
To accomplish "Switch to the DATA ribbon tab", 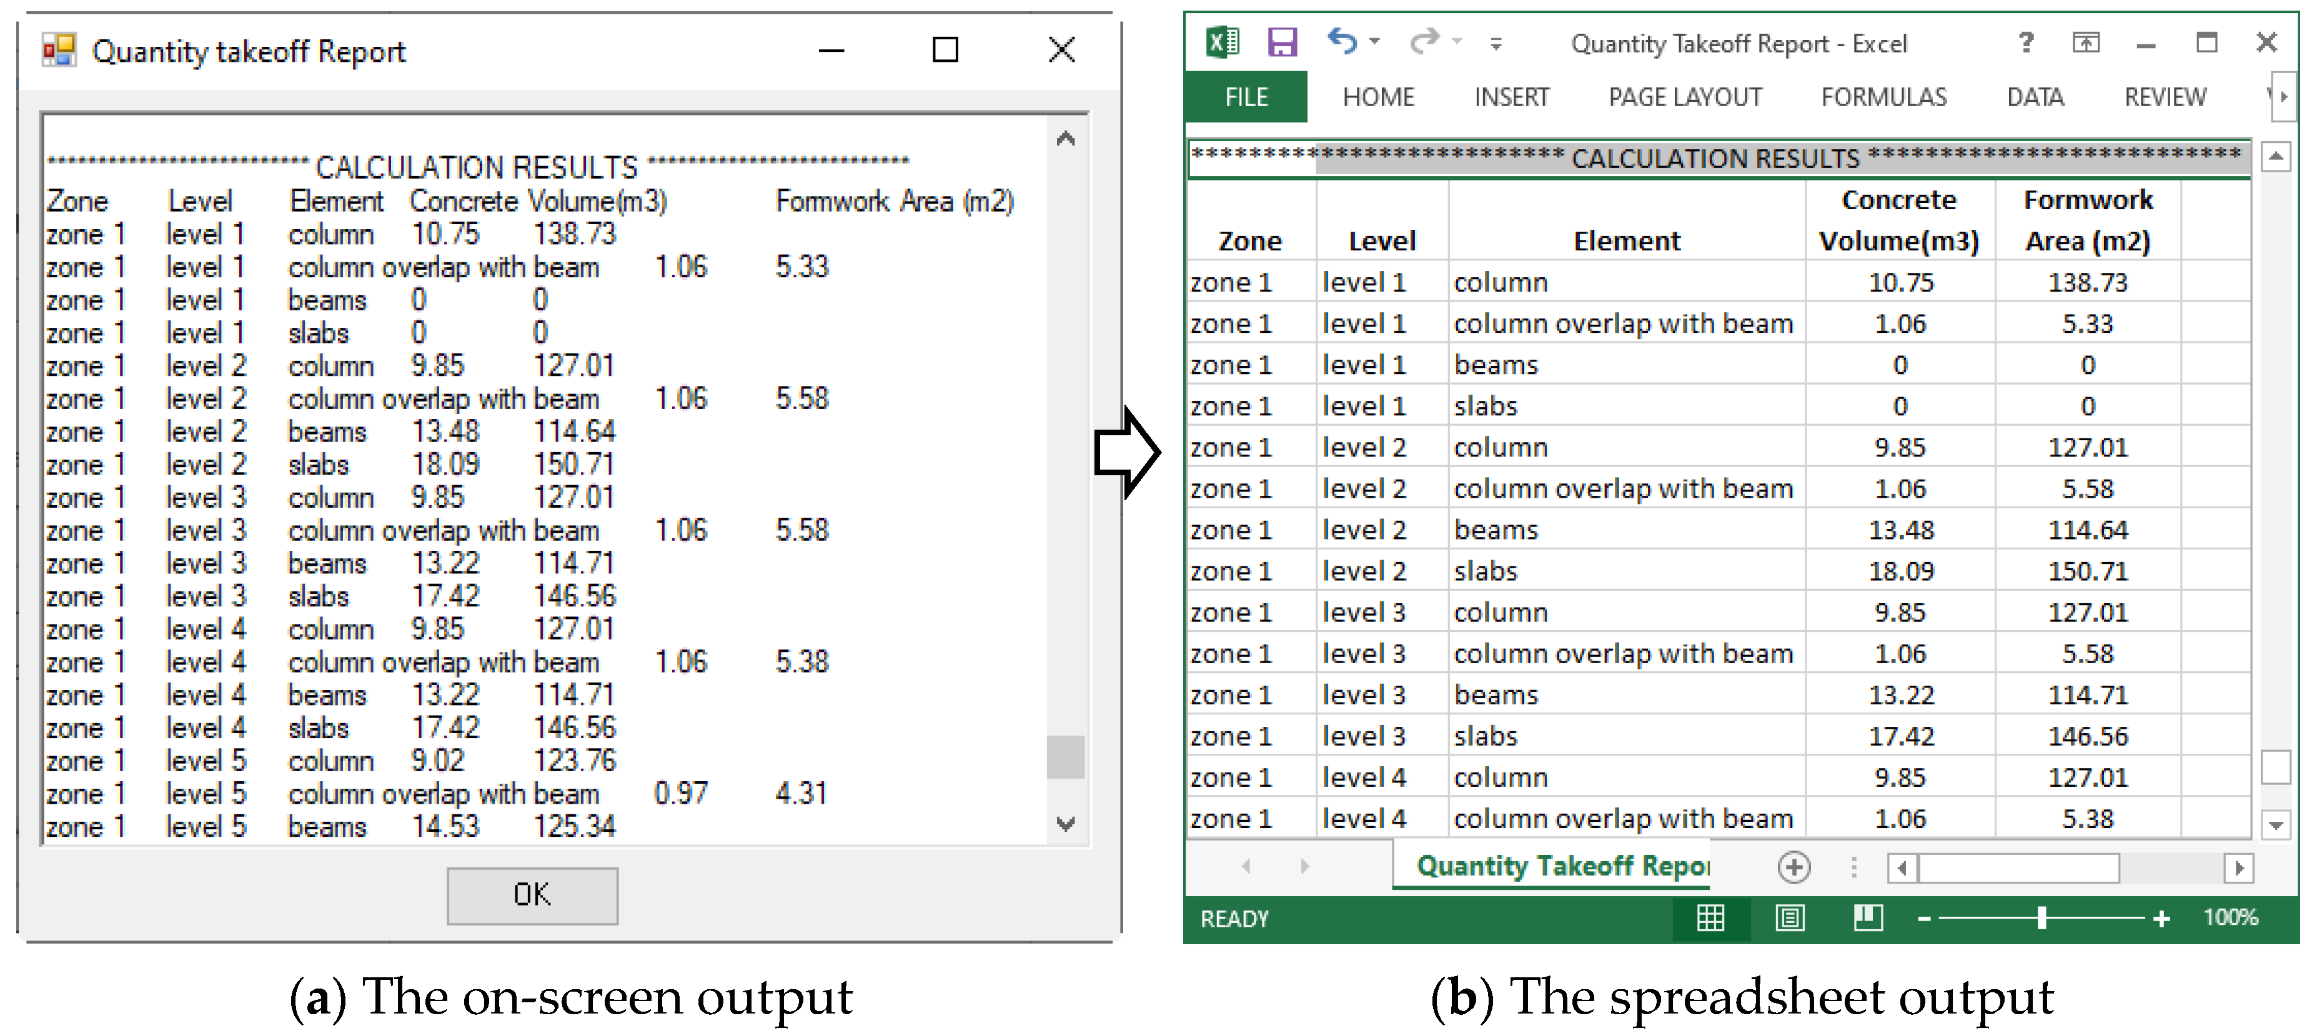I will click(2035, 97).
